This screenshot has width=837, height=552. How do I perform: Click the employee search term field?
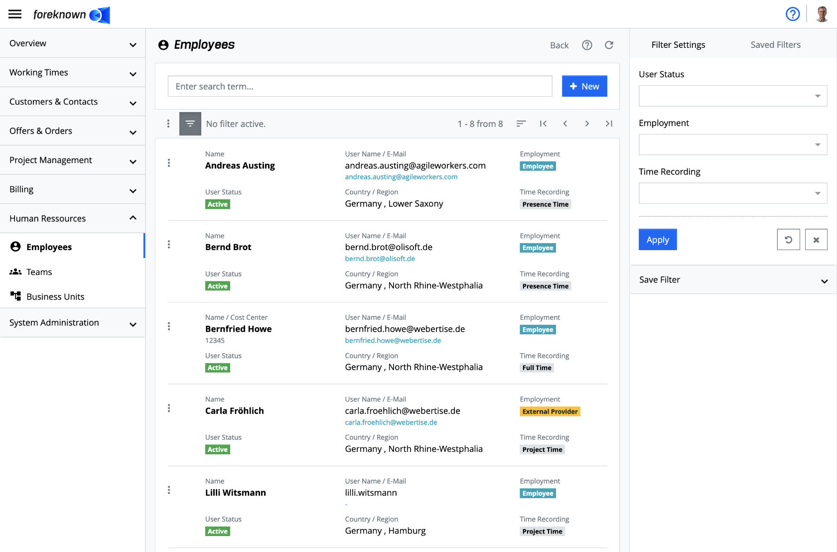[360, 86]
